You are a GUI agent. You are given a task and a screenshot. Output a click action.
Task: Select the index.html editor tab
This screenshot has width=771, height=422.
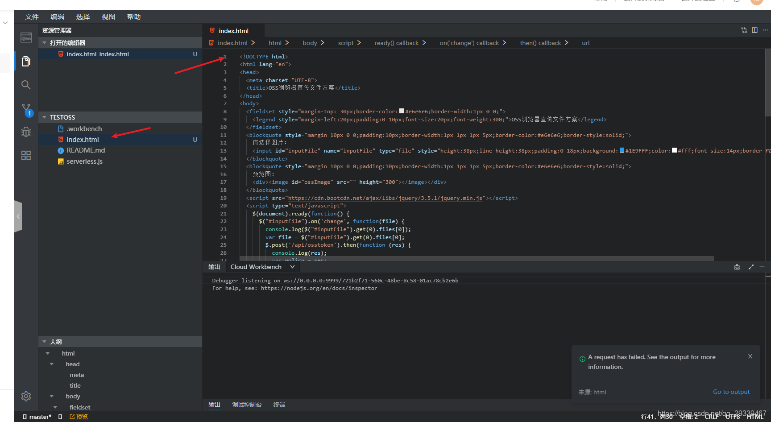233,30
